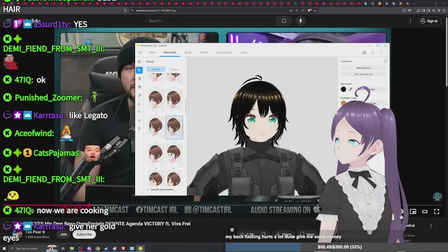The width and height of the screenshot is (448, 252).
Task: Switch hair list to Presets
Action: point(156,69)
